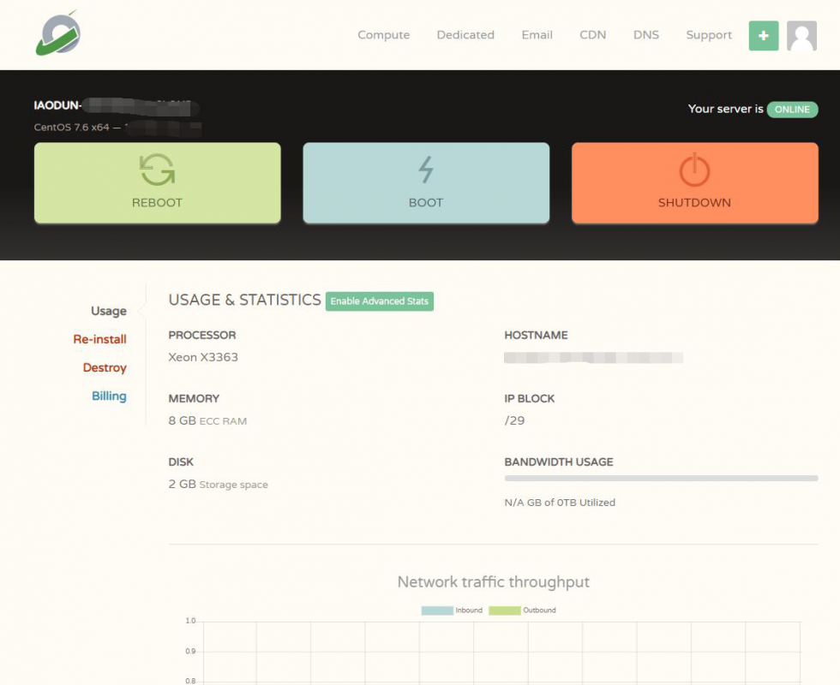Open the Billing sidebar link

(x=109, y=396)
